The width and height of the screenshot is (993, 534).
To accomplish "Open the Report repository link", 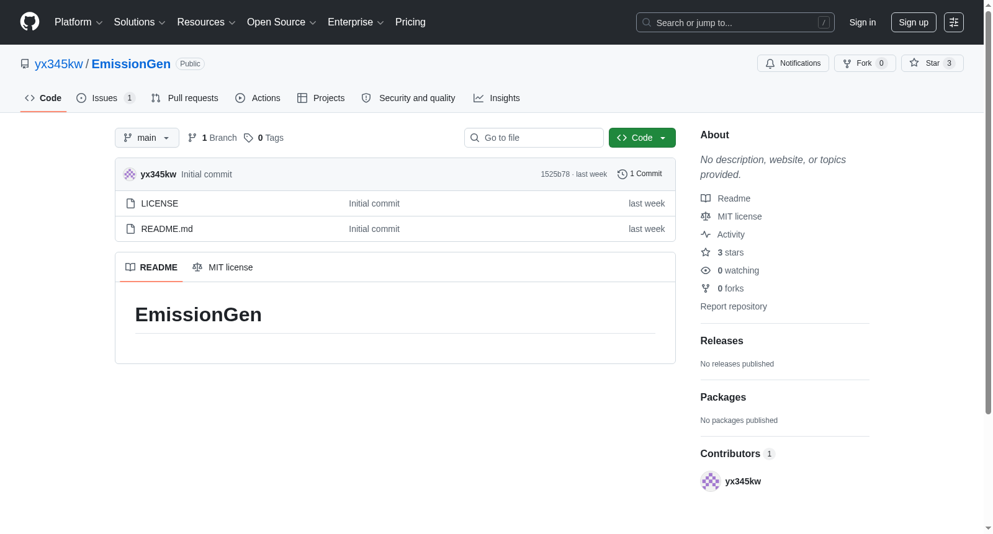I will (x=734, y=306).
